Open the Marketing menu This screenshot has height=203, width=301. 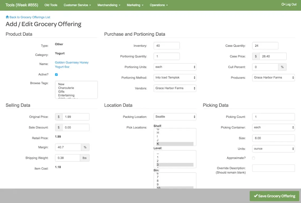tap(135, 5)
